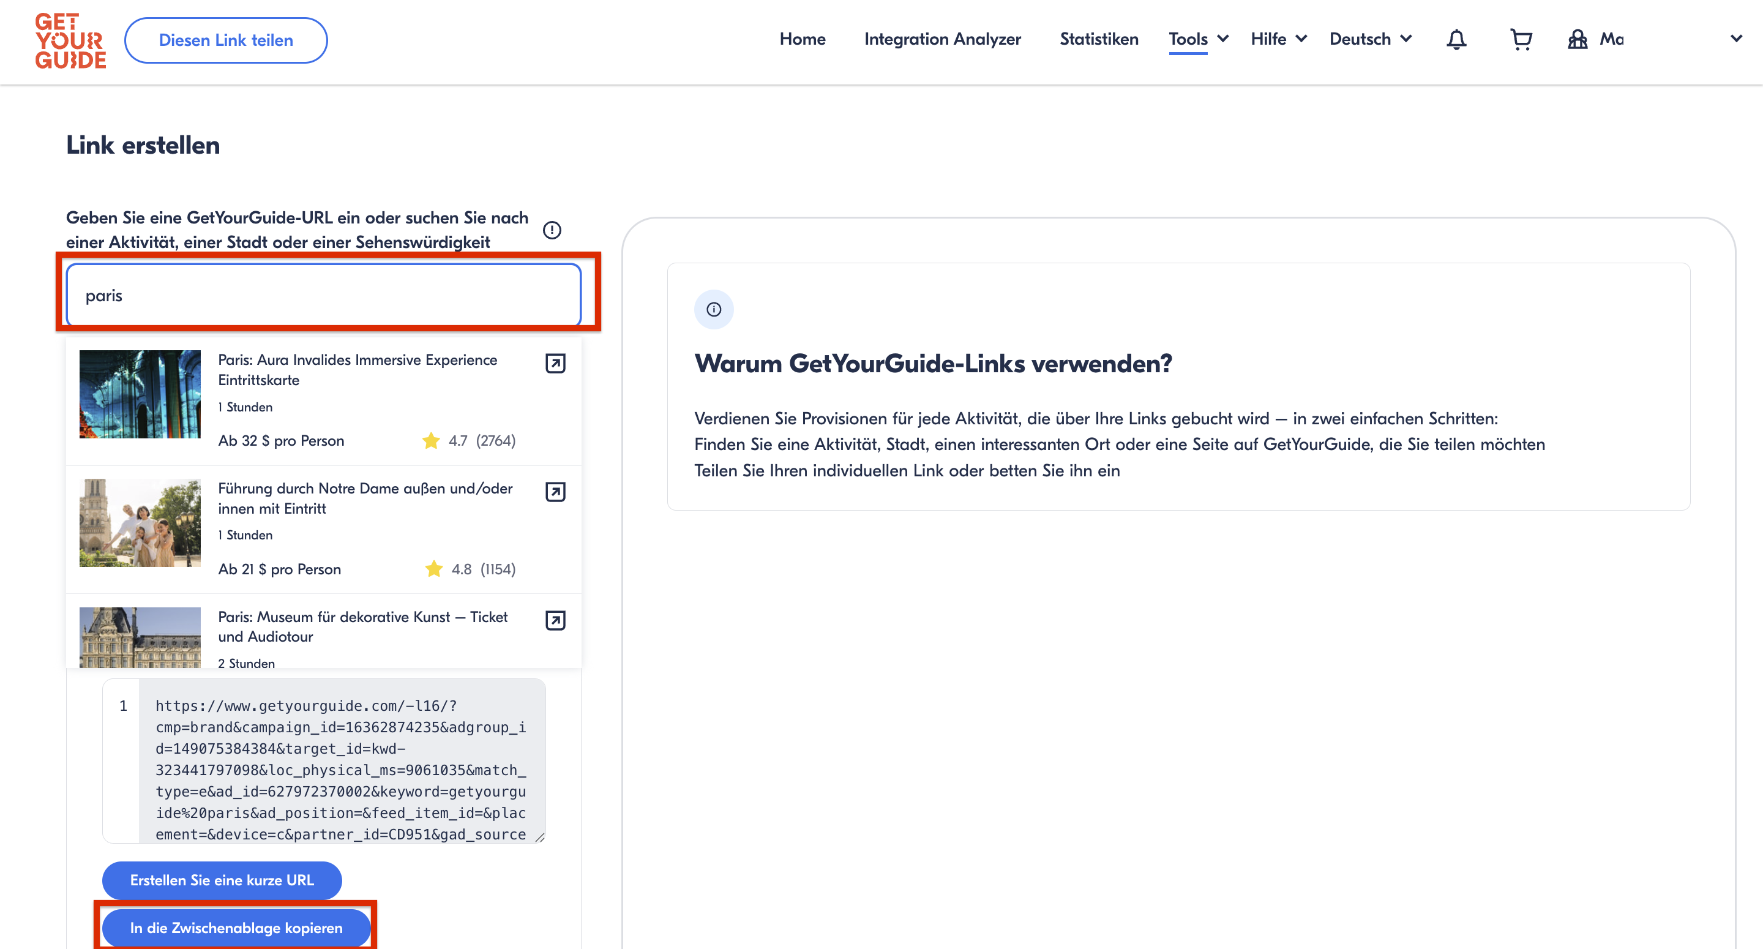Open Museum dekorative Kunst external link icon

click(x=555, y=620)
